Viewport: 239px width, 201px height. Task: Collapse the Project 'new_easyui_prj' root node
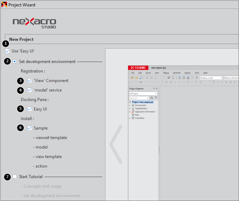(x=130, y=102)
